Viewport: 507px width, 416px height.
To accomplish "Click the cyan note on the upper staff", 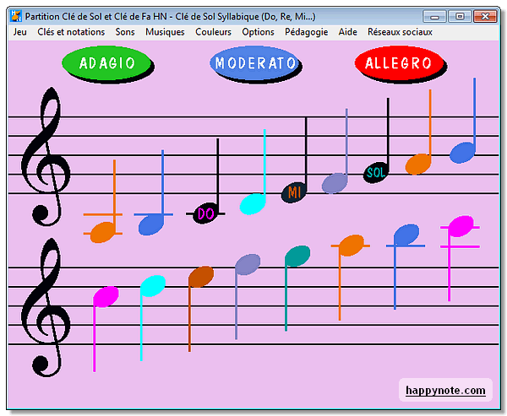I will 253,204.
